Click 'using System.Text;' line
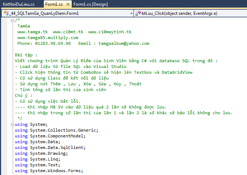The image size is (247, 175). point(38,165)
